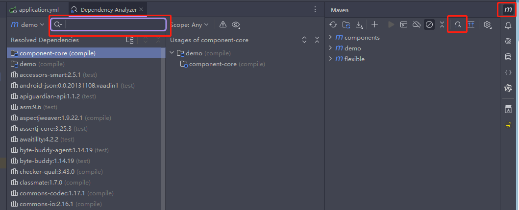519x210 pixels.
Task: Open the execute Maven goal icon
Action: coord(404,24)
